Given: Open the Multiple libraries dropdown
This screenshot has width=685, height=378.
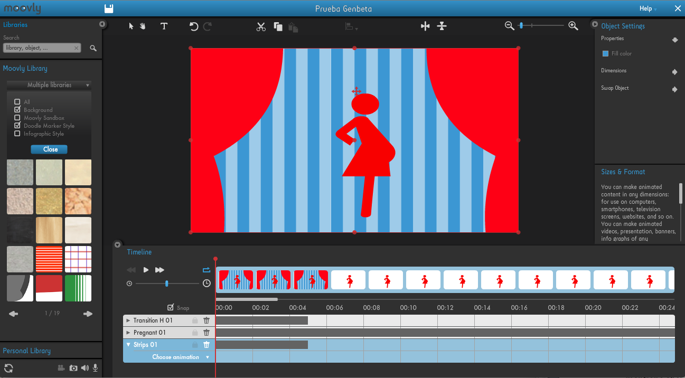Looking at the screenshot, I should (49, 84).
